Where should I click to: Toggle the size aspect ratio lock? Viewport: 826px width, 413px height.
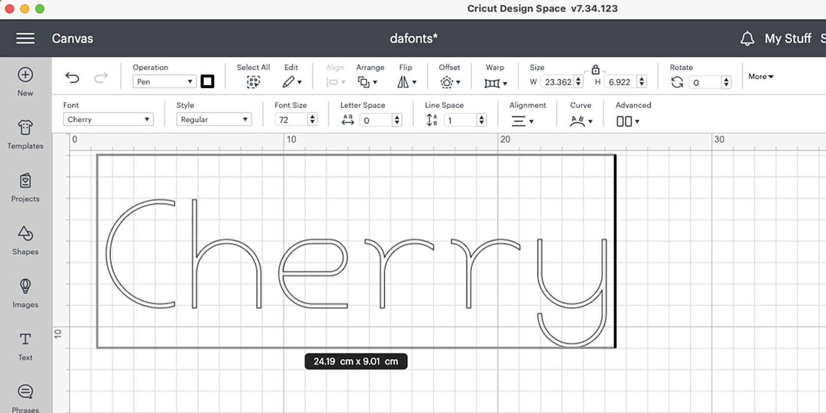point(595,69)
